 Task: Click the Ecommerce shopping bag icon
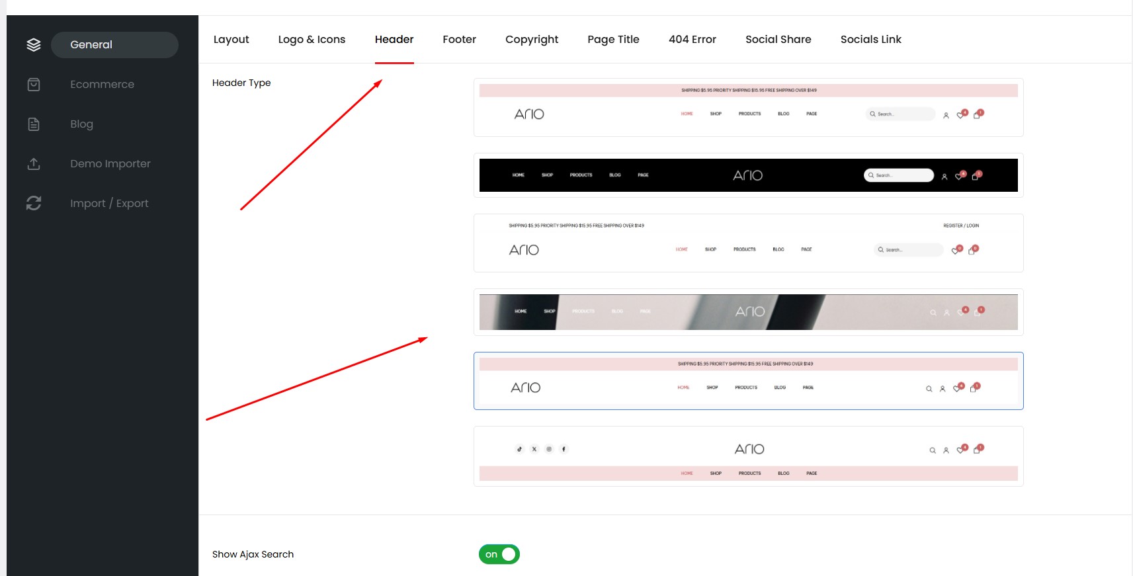(x=34, y=85)
